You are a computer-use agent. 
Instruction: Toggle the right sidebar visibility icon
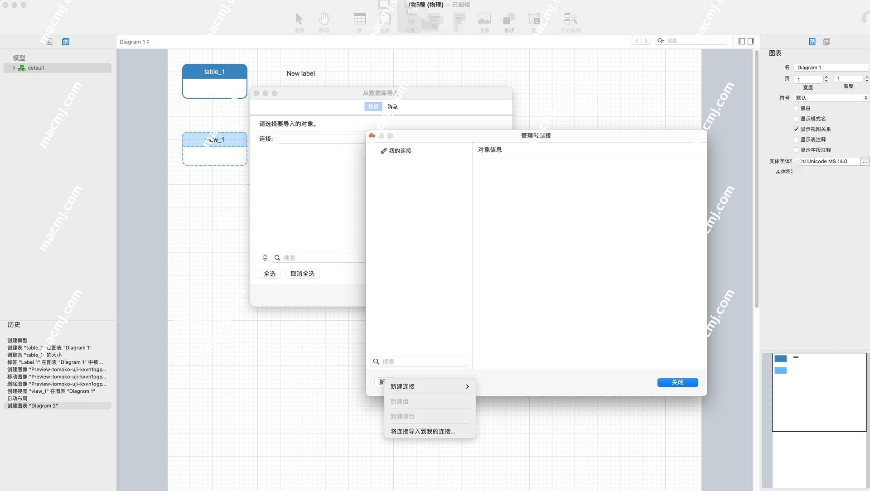click(751, 41)
